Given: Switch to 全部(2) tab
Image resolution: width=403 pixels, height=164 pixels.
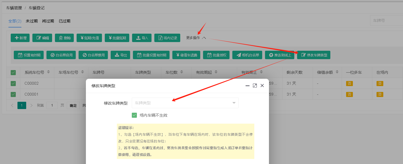Looking at the screenshot, I should 15,21.
